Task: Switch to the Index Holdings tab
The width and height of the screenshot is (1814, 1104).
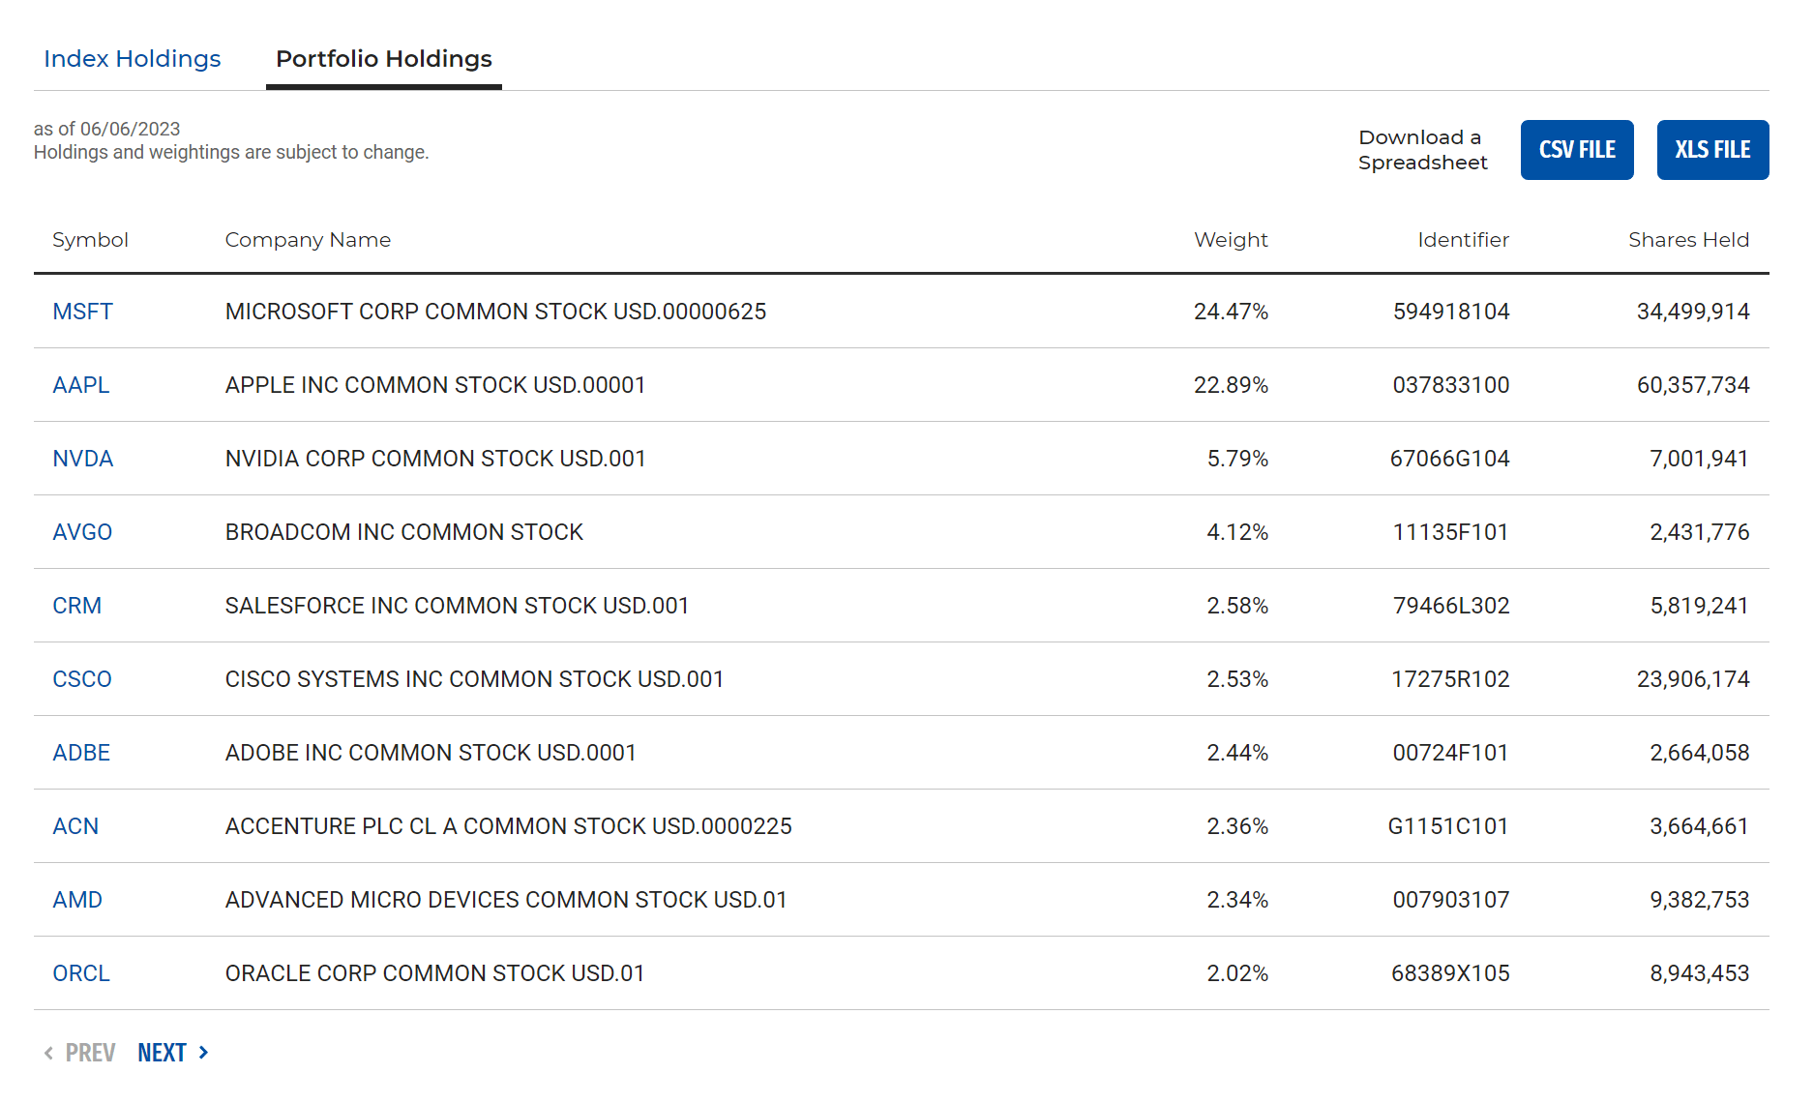Action: coord(133,59)
